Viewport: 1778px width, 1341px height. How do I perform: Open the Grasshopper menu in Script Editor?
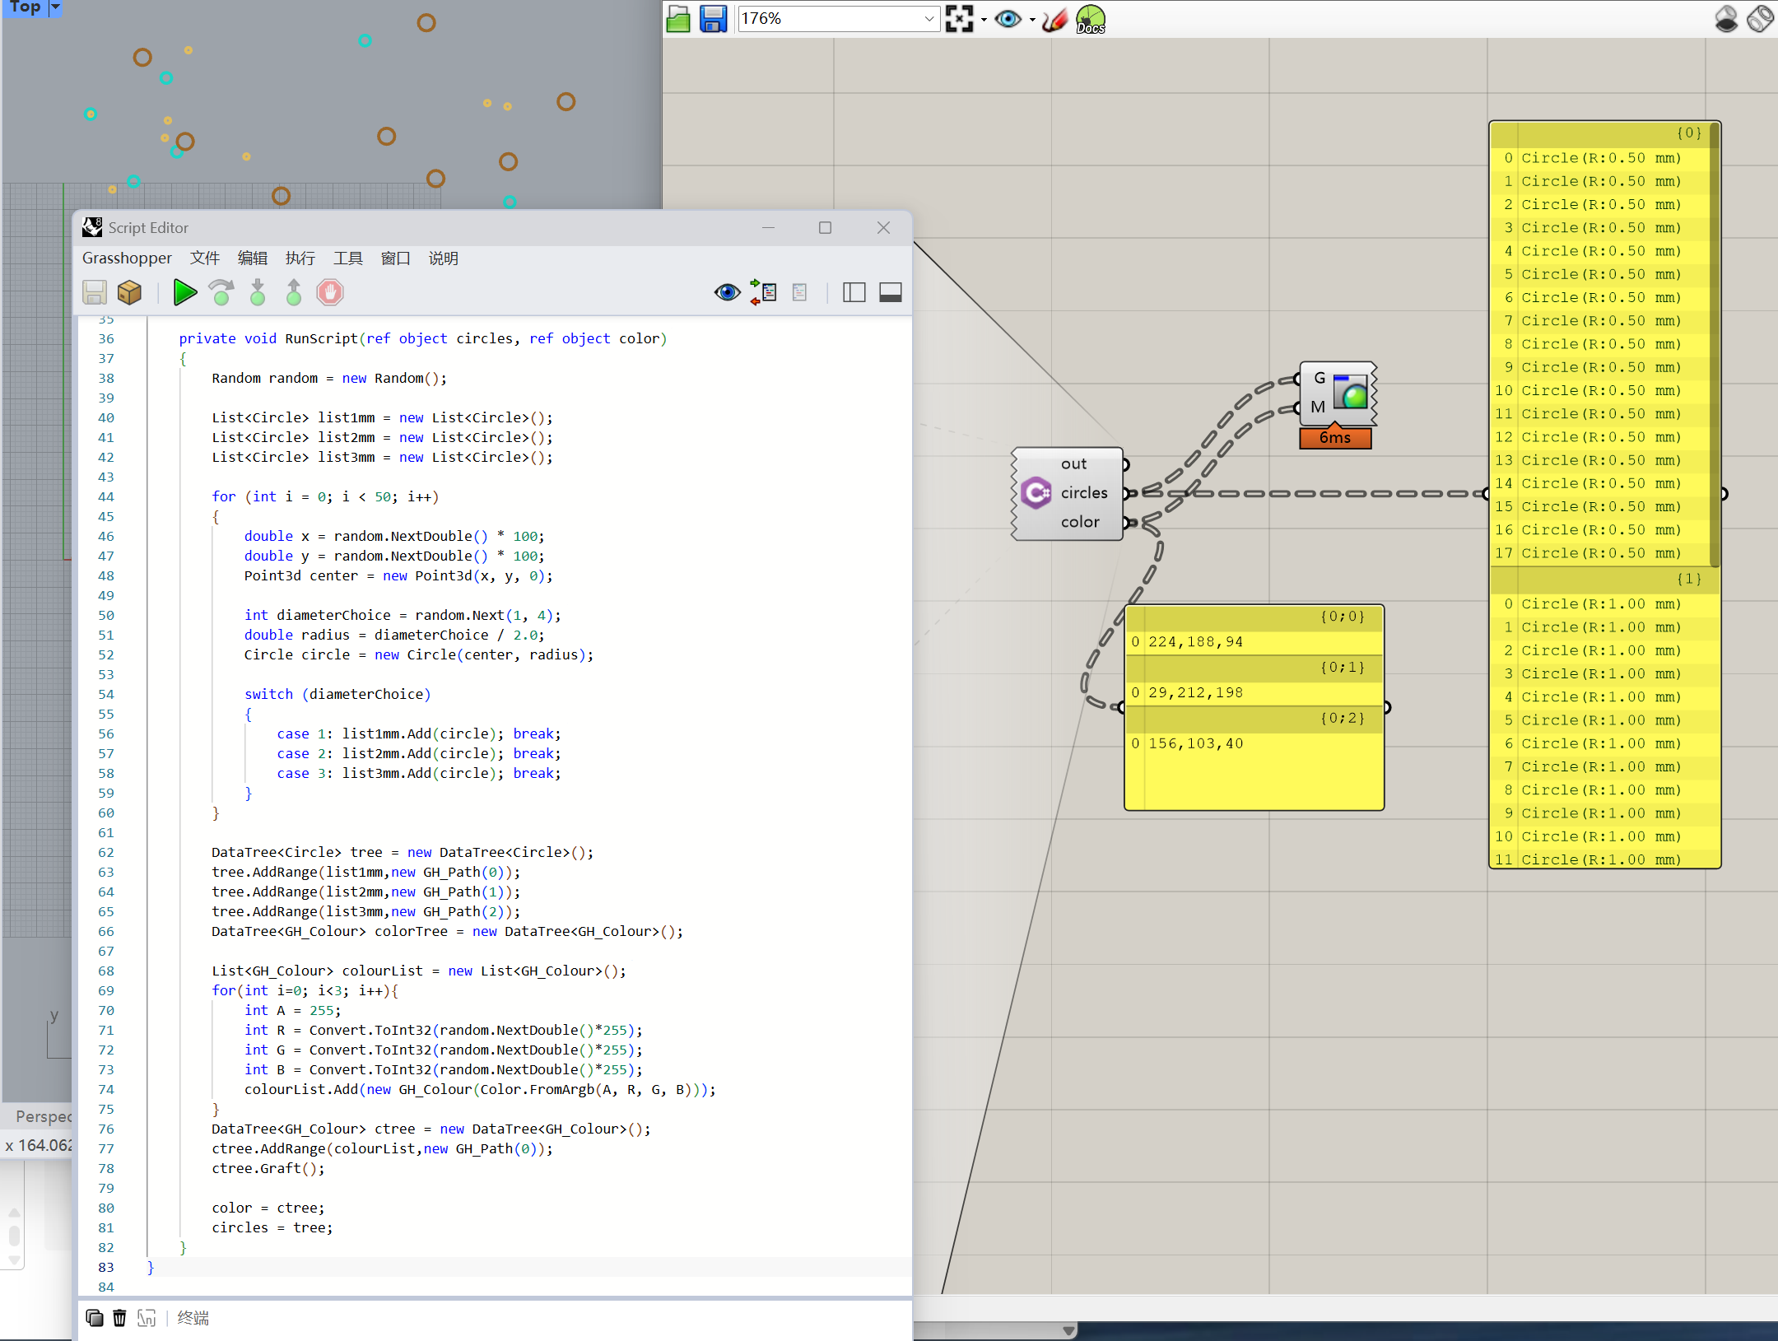coord(127,258)
